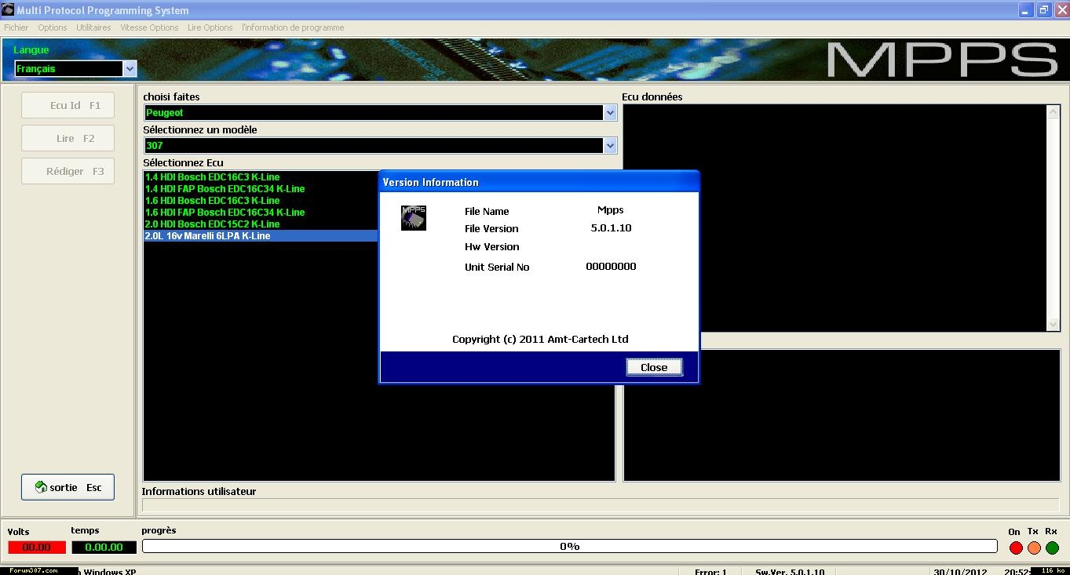The image size is (1070, 575).
Task: Close the Version Information dialog
Action: coord(654,367)
